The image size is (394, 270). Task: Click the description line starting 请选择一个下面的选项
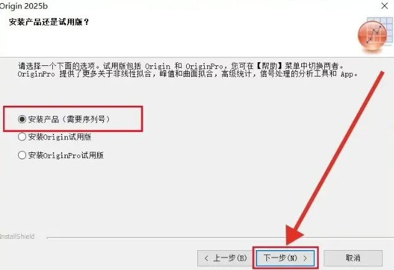pyautogui.click(x=181, y=66)
